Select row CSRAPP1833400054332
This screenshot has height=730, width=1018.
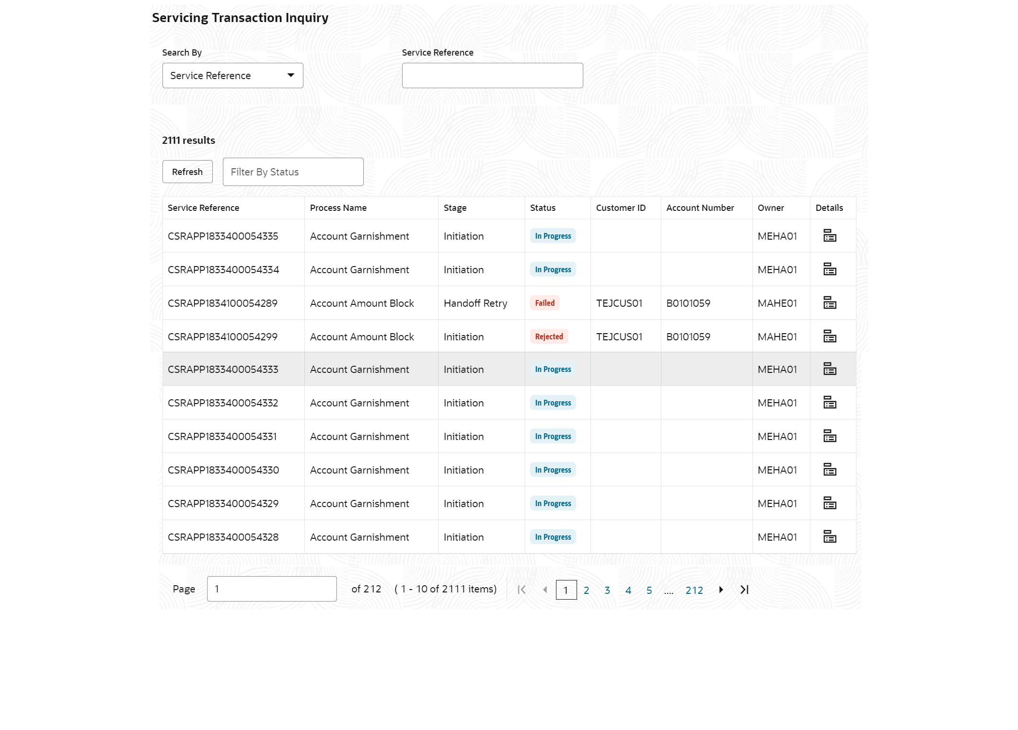[x=223, y=403]
